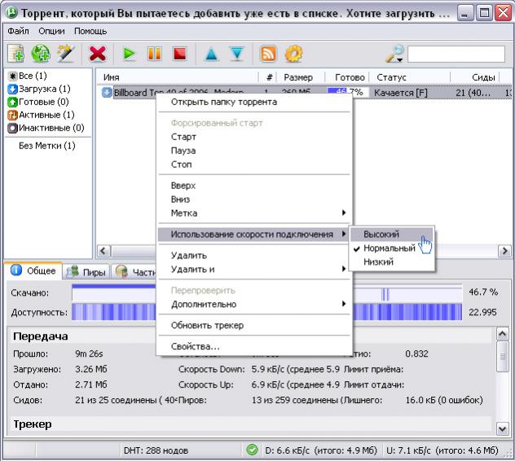Open settings via the gear icon
515x461 pixels.
(x=293, y=53)
